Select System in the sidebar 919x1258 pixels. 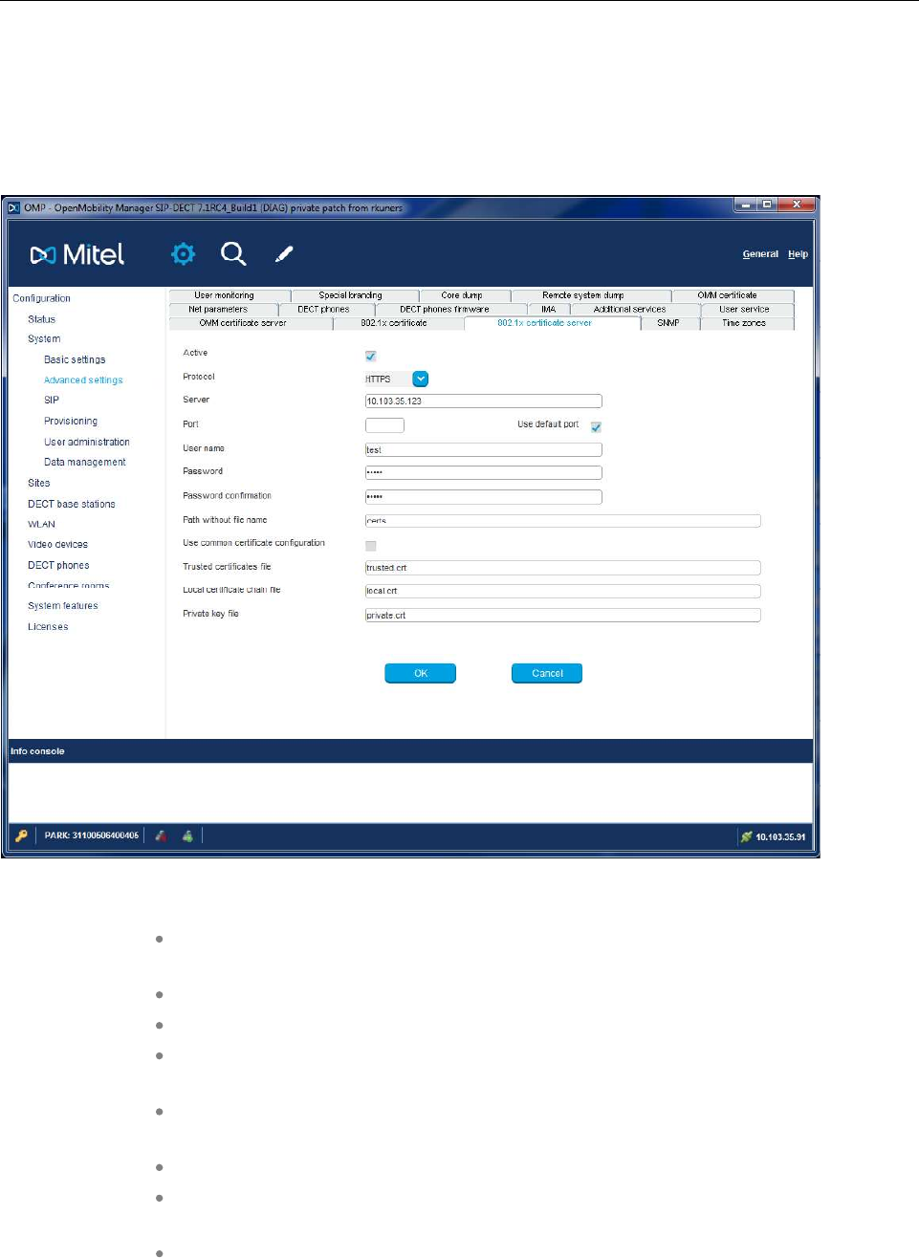(x=44, y=338)
